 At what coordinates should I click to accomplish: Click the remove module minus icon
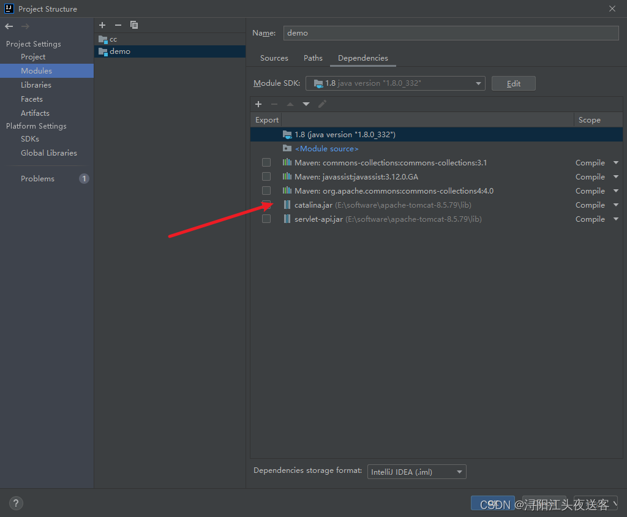tap(118, 25)
